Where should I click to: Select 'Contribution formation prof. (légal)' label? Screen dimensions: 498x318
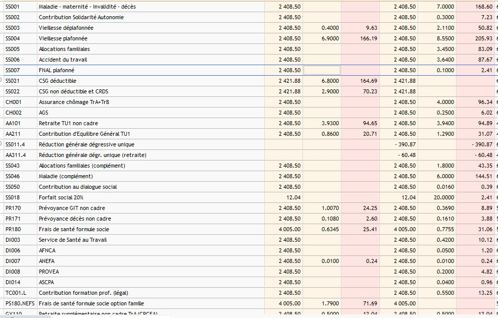83,293
